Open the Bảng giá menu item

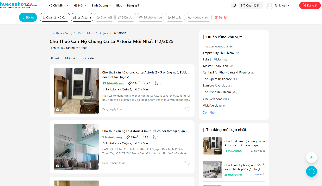tap(133, 6)
